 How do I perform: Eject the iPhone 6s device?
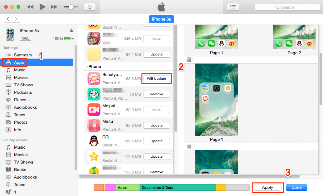tap(71, 31)
